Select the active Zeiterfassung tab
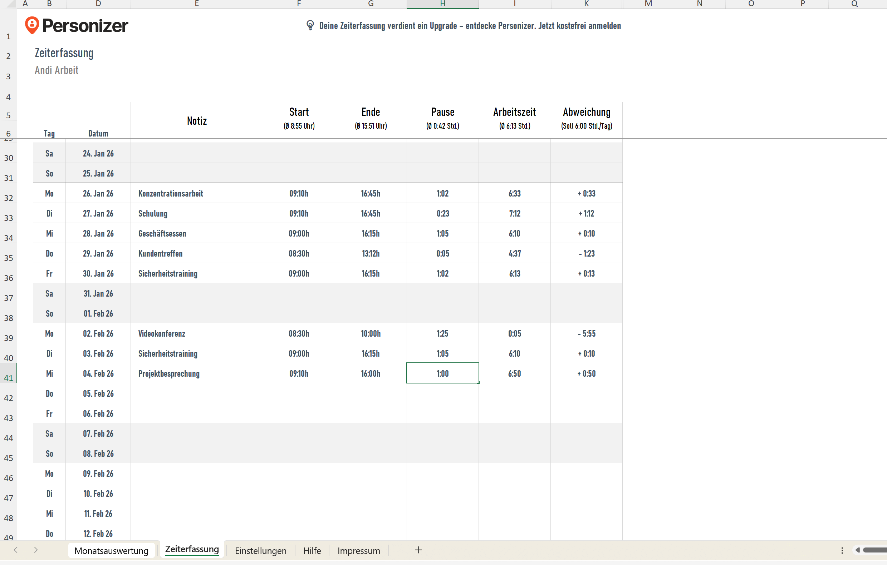Image resolution: width=887 pixels, height=565 pixels. coord(192,549)
